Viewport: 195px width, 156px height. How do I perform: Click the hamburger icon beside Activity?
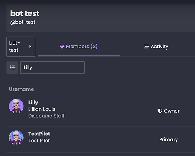(147, 47)
